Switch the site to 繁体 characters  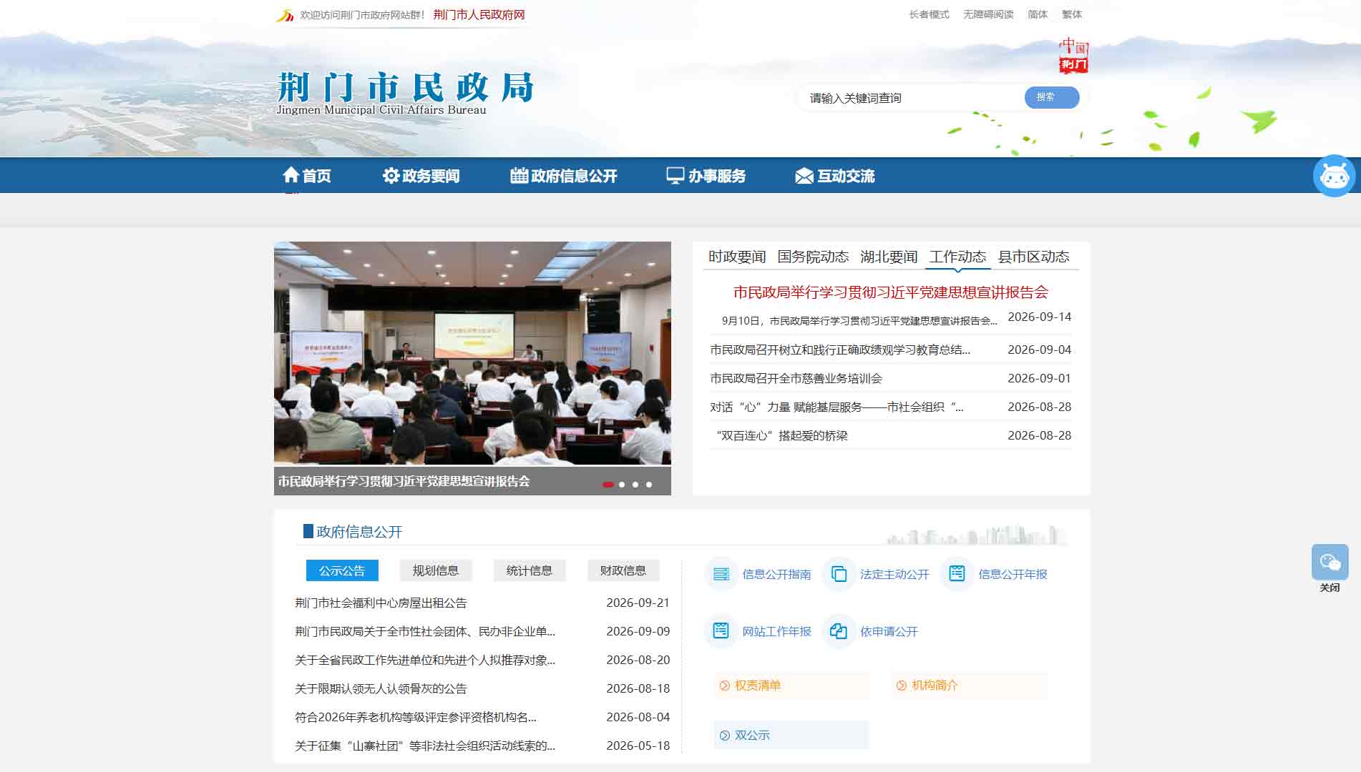pyautogui.click(x=1072, y=14)
